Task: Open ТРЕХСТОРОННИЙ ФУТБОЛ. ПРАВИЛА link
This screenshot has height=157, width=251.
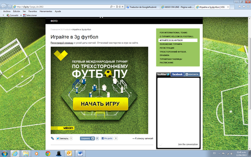Action: click(x=173, y=53)
